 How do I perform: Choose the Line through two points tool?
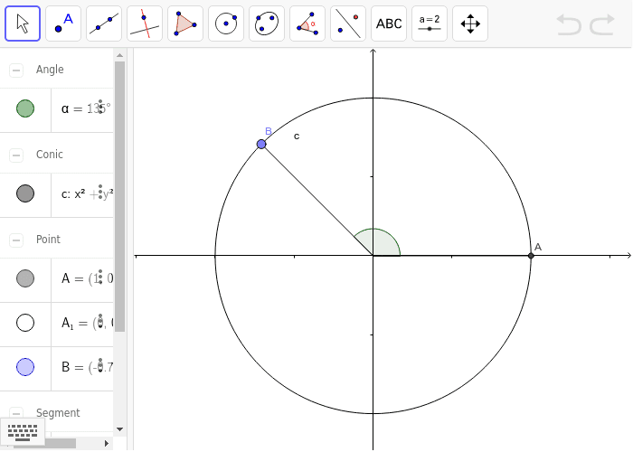[x=104, y=24]
